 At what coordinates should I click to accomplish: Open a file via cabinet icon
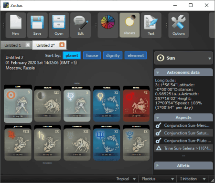(59, 25)
